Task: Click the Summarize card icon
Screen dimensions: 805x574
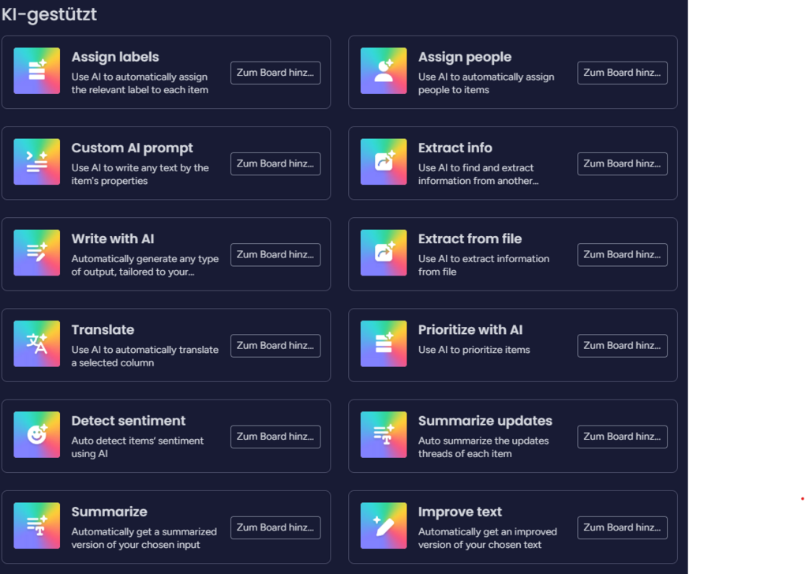Action: (x=37, y=526)
